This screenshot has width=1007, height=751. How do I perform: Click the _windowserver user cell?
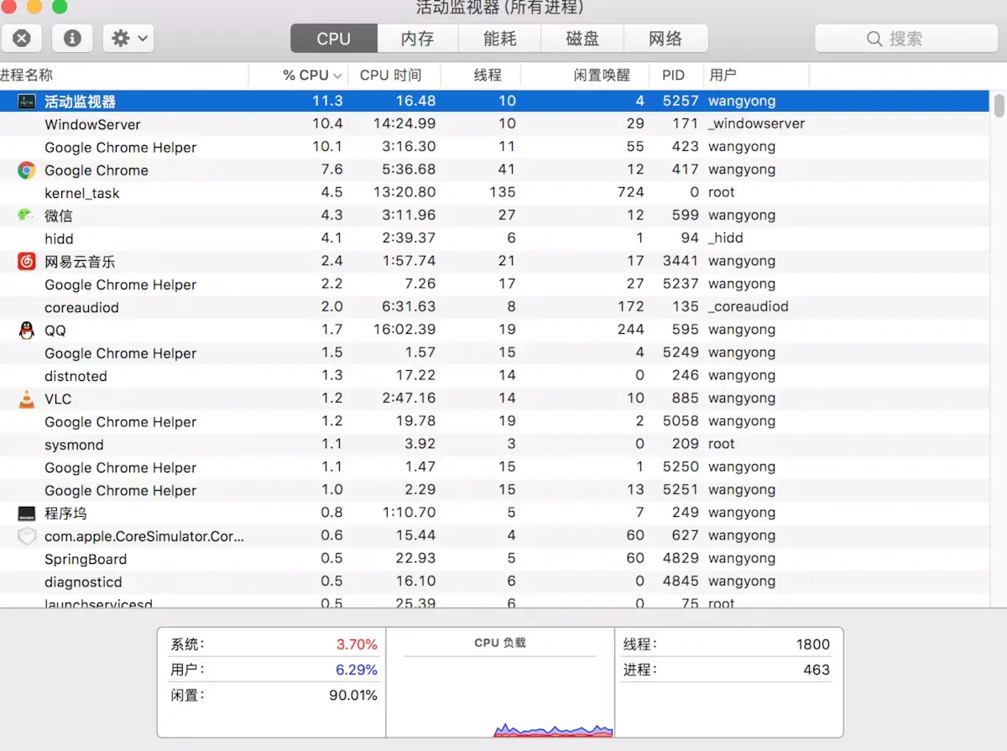tap(756, 123)
